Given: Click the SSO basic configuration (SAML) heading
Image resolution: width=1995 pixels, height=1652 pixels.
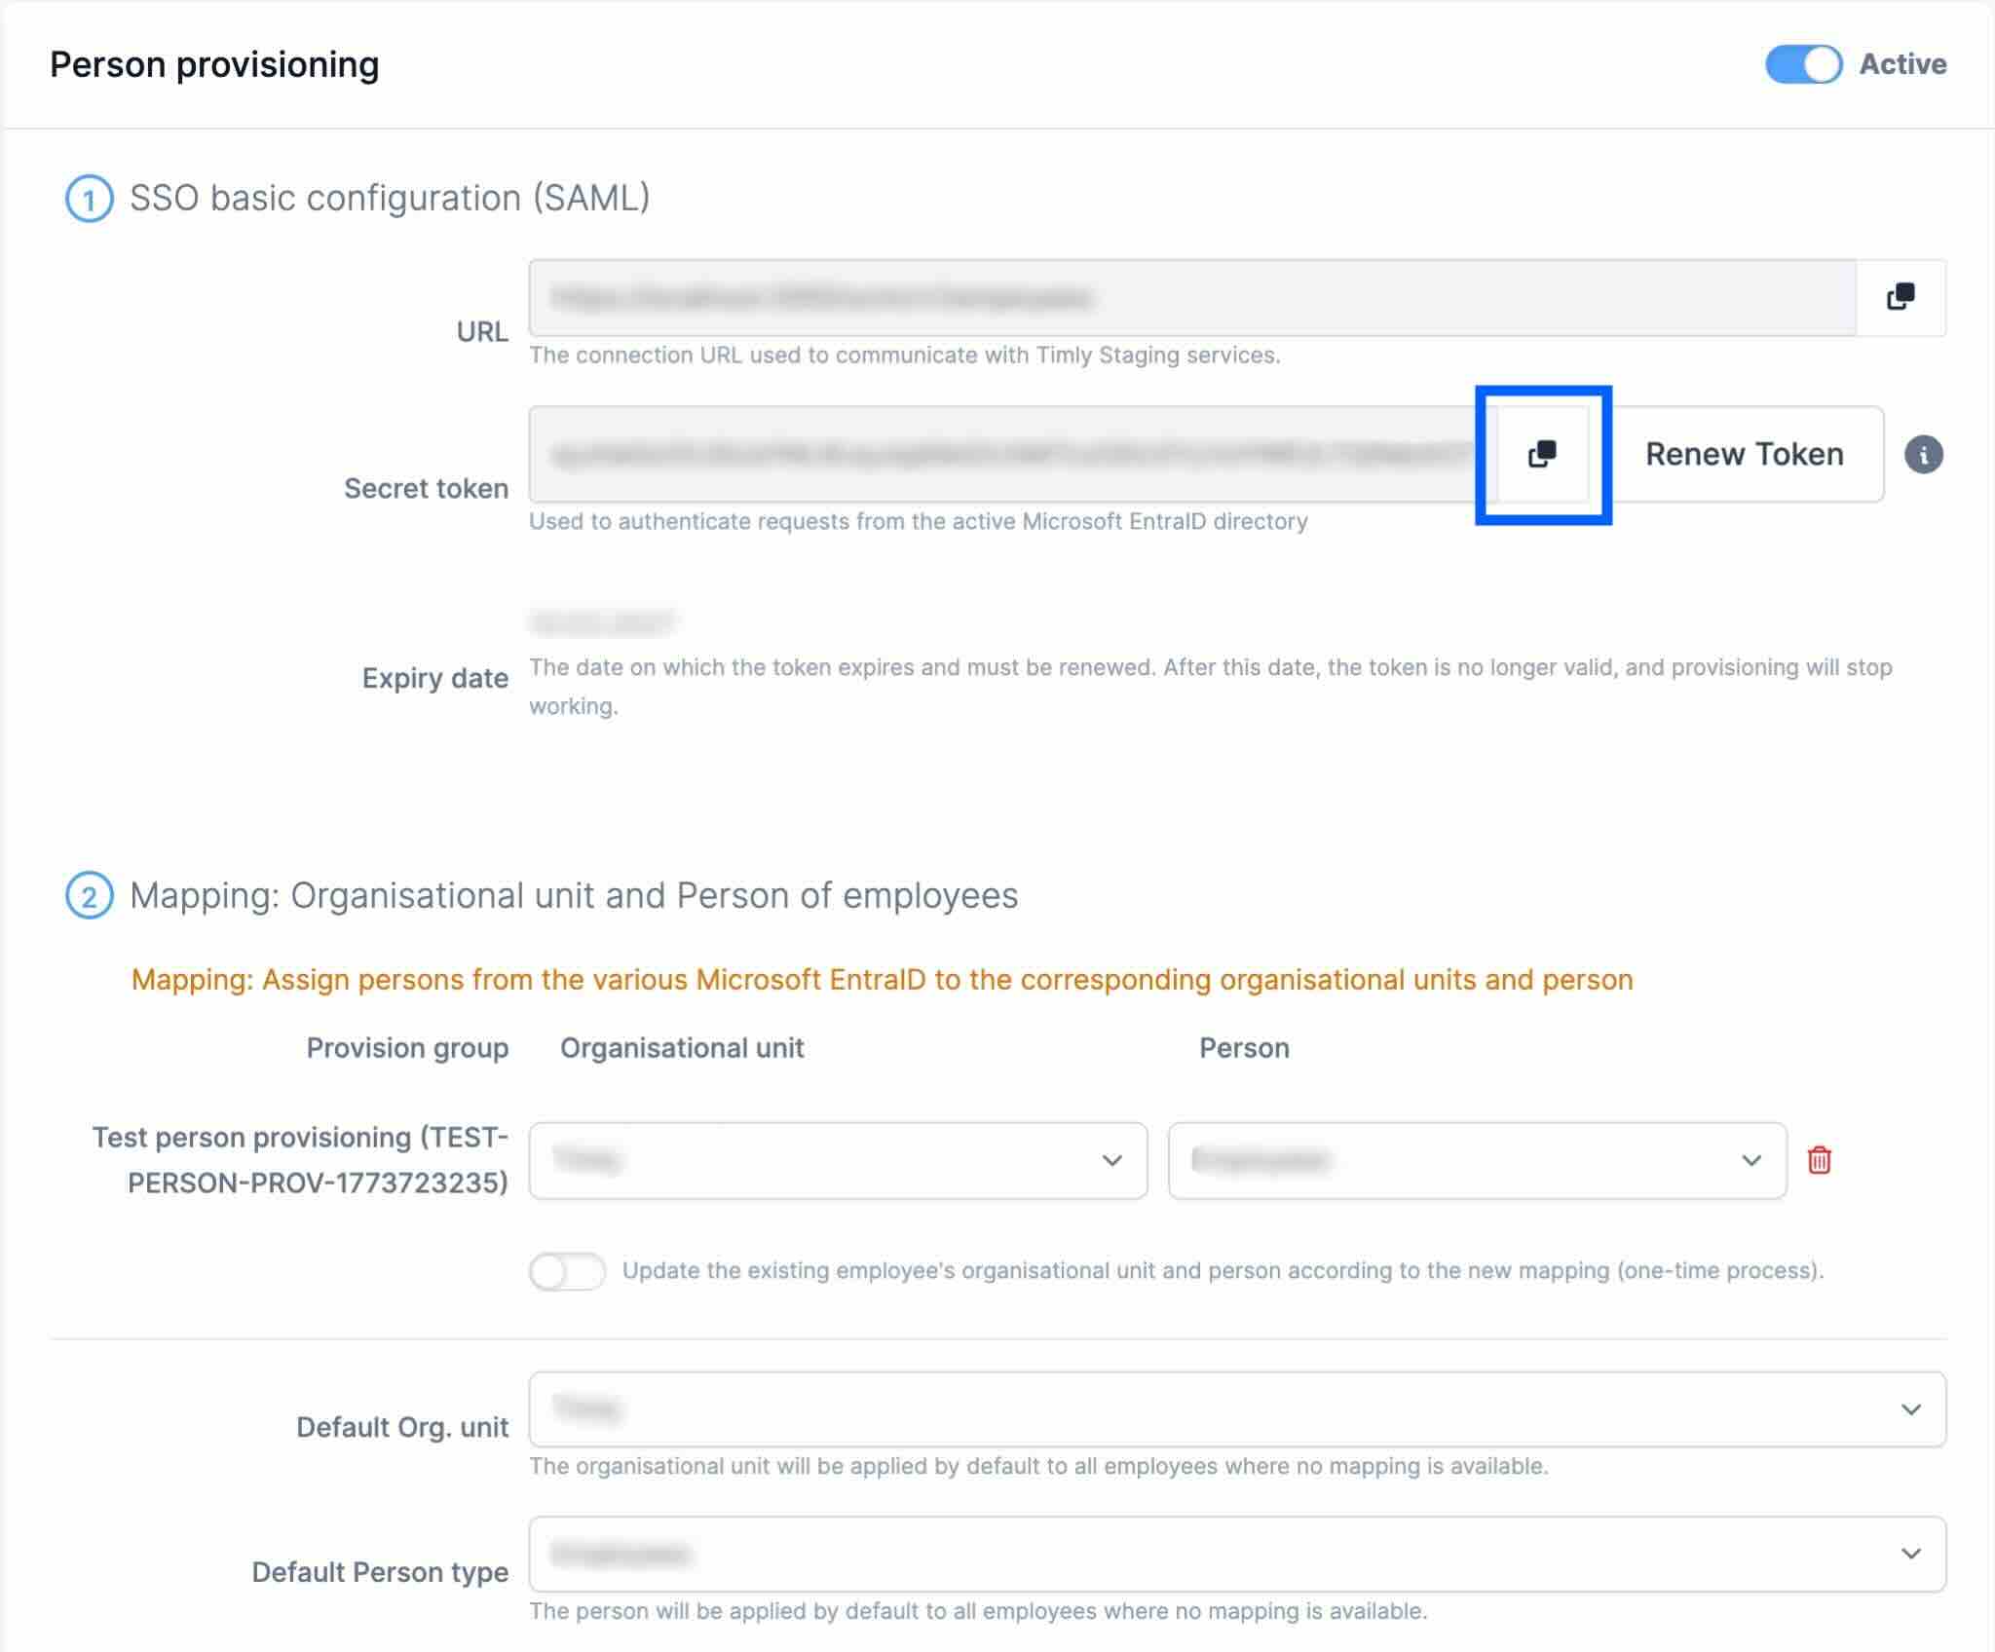Looking at the screenshot, I should click(390, 199).
